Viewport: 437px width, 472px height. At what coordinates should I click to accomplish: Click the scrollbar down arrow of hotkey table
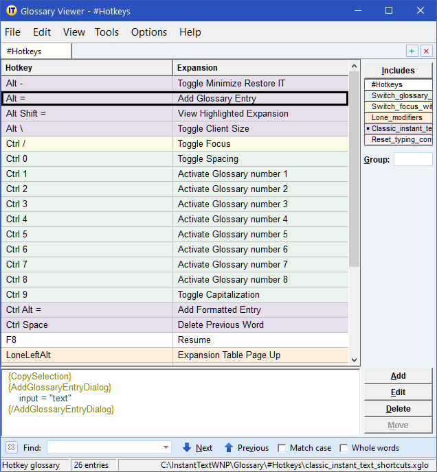354,359
